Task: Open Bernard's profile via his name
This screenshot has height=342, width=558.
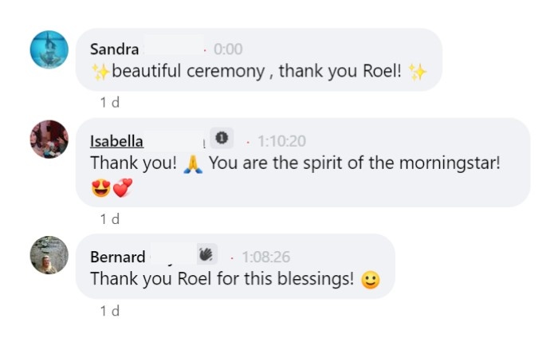Action: coord(117,257)
